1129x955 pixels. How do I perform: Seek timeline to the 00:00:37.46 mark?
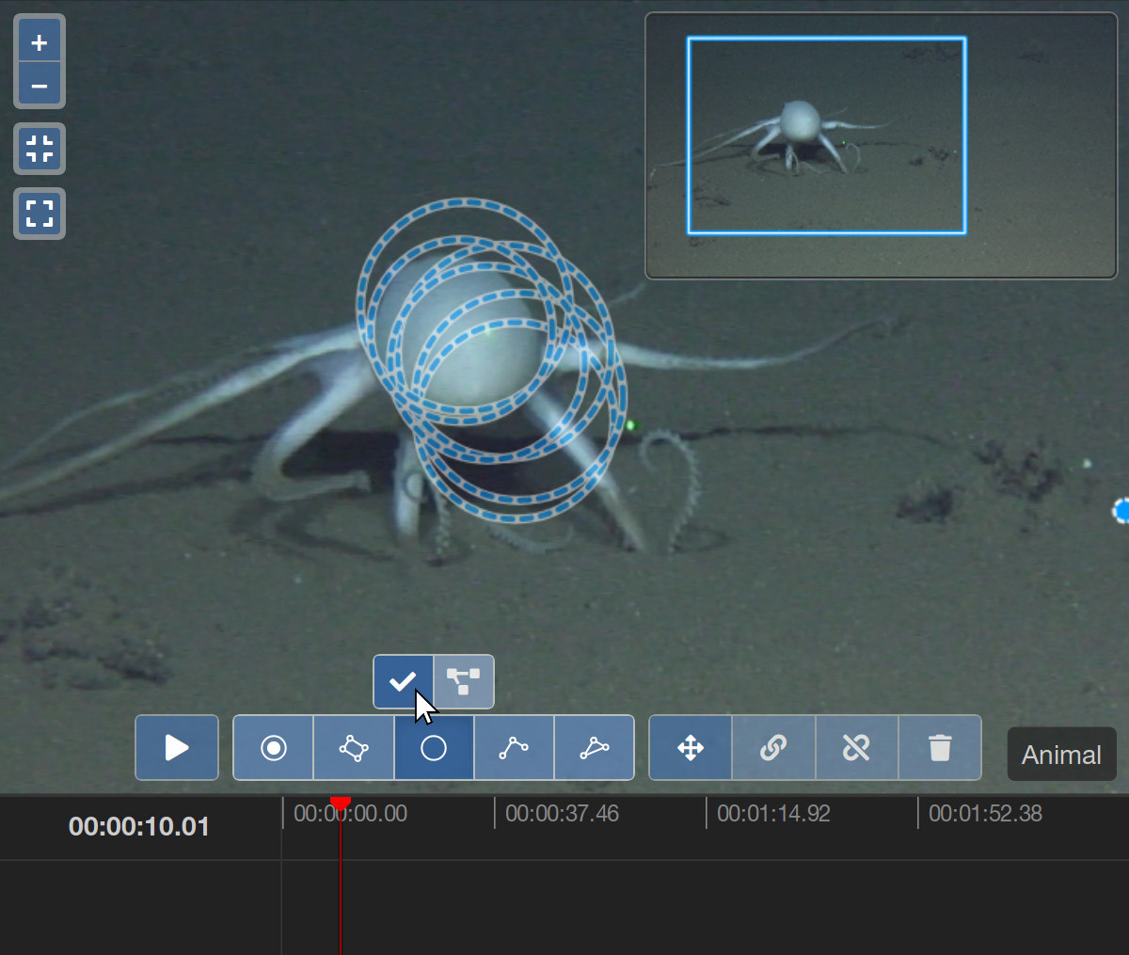(495, 814)
